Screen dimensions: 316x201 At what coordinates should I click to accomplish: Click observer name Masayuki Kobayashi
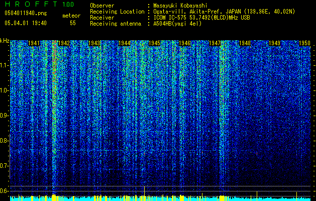point(180,6)
